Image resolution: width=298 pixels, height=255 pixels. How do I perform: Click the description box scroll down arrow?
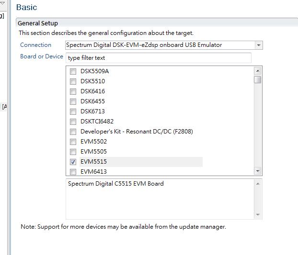click(258, 215)
